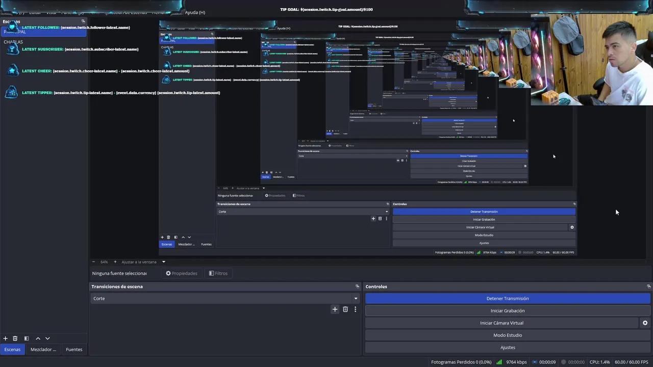Image resolution: width=653 pixels, height=367 pixels.
Task: Zoom in preview with plus icon
Action: click(x=115, y=262)
